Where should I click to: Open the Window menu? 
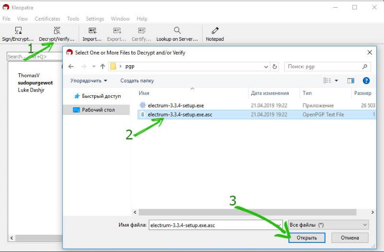(x=120, y=19)
